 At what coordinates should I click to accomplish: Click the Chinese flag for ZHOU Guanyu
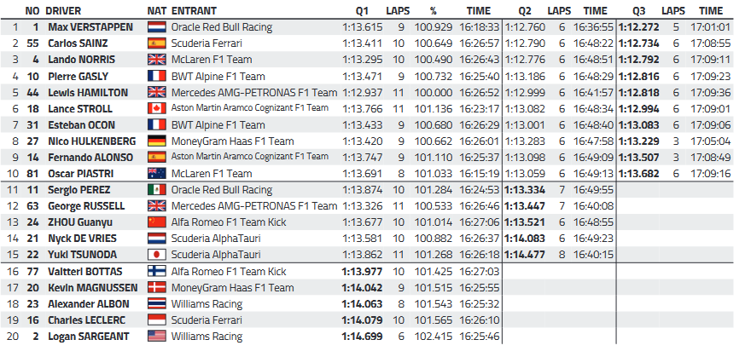click(x=157, y=222)
